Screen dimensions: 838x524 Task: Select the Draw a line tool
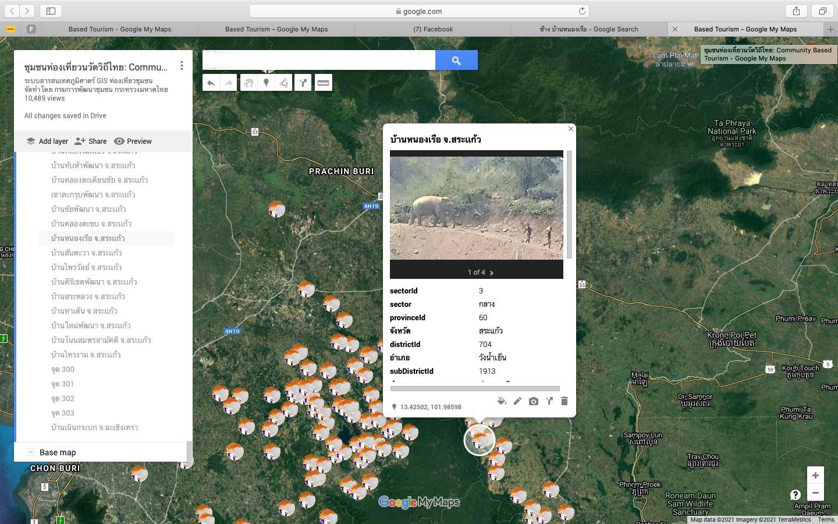click(284, 83)
